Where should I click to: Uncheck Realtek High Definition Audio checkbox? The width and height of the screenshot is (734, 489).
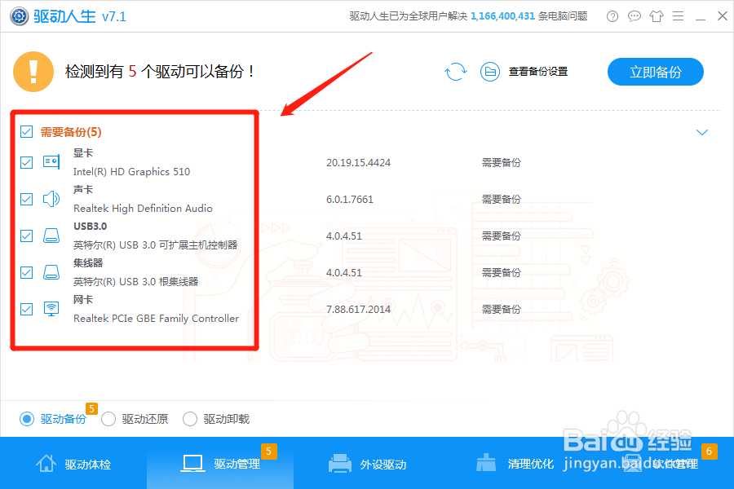(27, 200)
